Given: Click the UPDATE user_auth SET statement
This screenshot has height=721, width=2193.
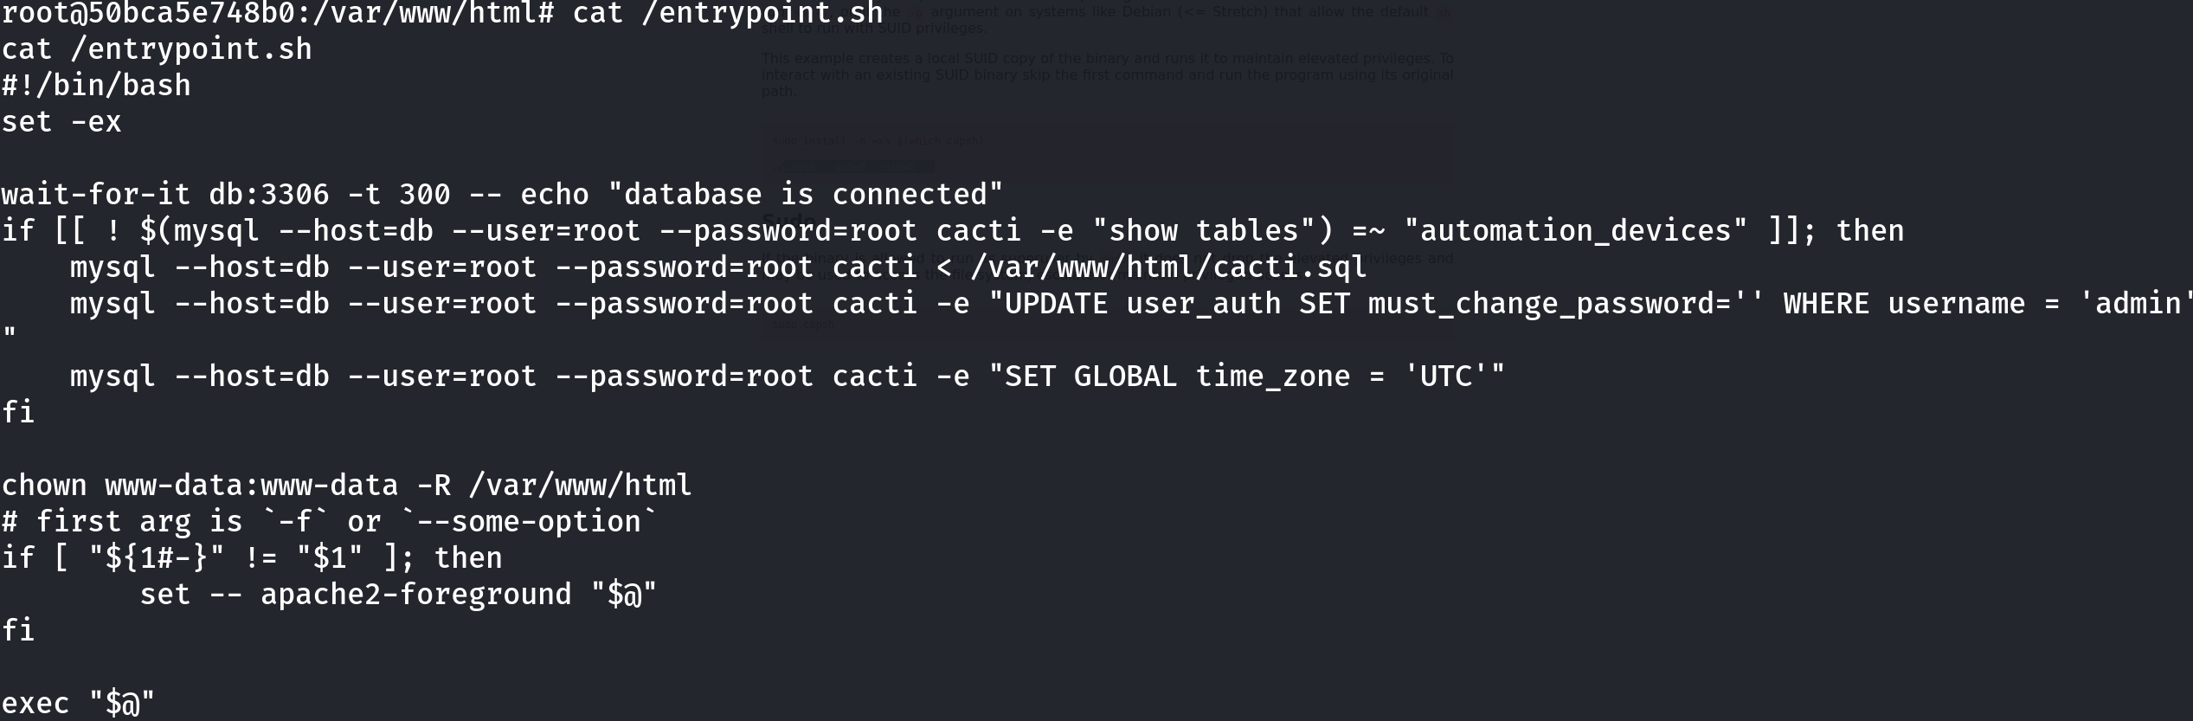Looking at the screenshot, I should click(1177, 304).
